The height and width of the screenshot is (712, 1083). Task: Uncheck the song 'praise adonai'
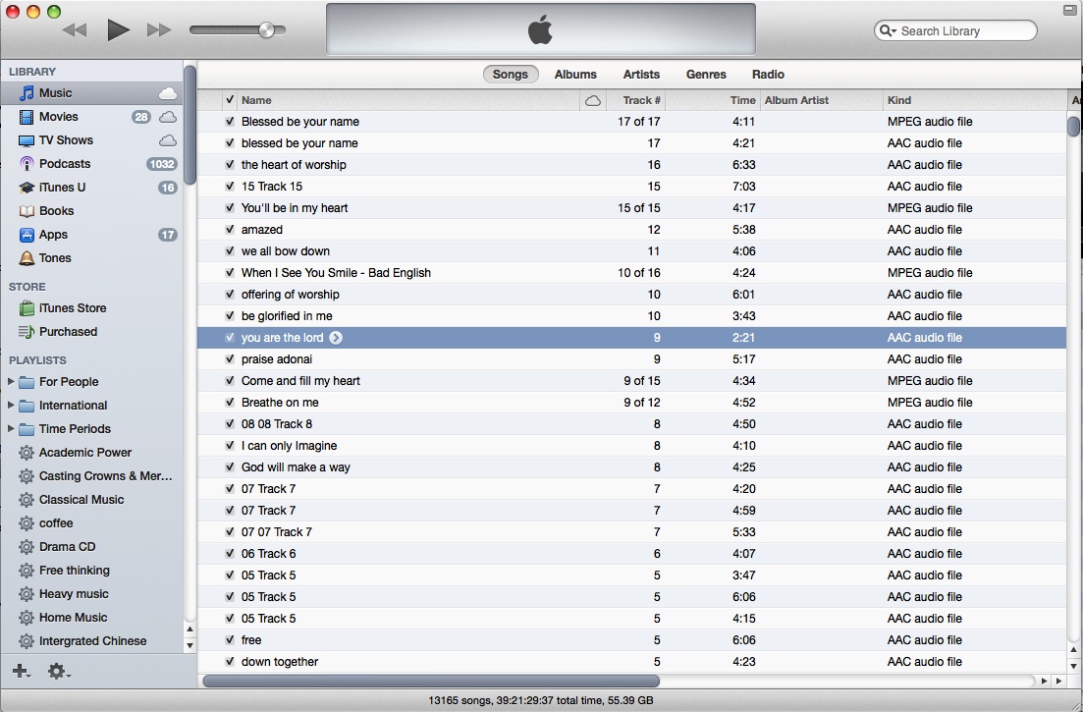pyautogui.click(x=229, y=358)
